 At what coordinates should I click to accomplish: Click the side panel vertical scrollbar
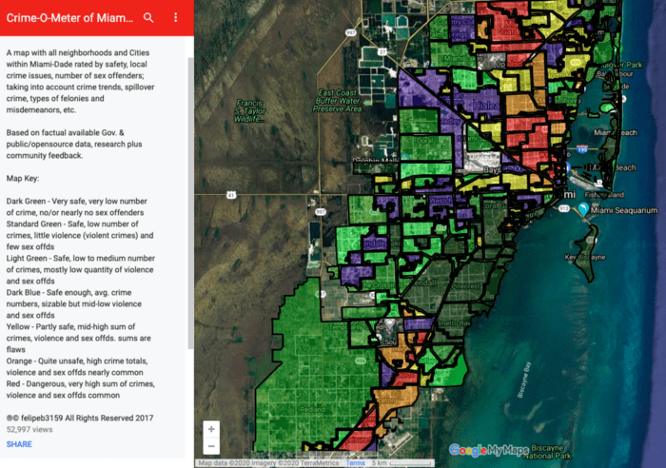[x=189, y=190]
